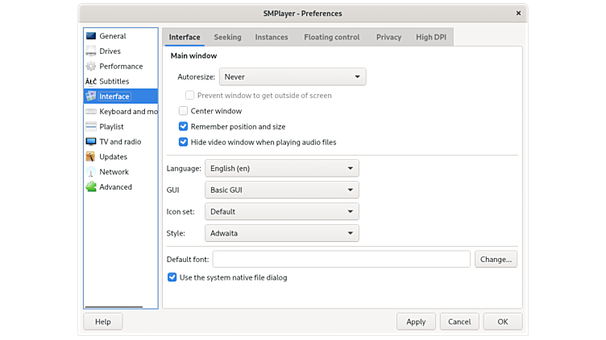Disable Use the system native file dialog
Viewport: 606px width, 340px height.
click(x=172, y=277)
